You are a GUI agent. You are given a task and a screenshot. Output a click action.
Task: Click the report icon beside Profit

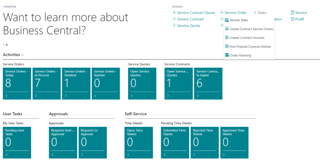[292, 19]
